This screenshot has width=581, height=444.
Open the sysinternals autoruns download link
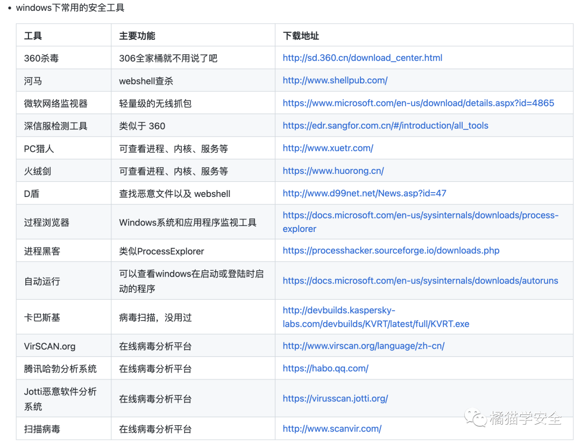pos(420,281)
